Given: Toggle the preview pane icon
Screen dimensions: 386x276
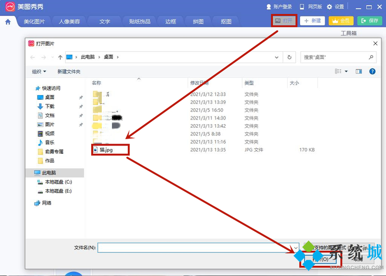Looking at the screenshot, I should pyautogui.click(x=358, y=71).
